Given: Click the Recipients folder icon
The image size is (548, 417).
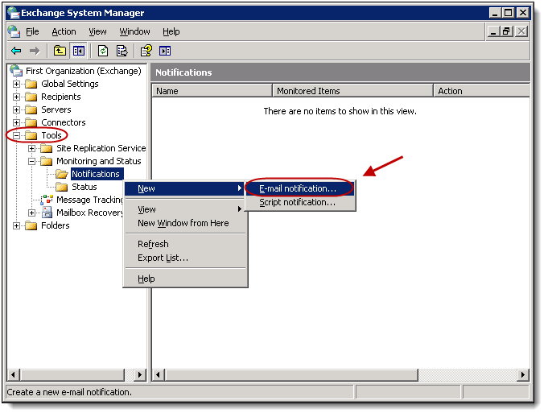Looking at the screenshot, I should (31, 97).
